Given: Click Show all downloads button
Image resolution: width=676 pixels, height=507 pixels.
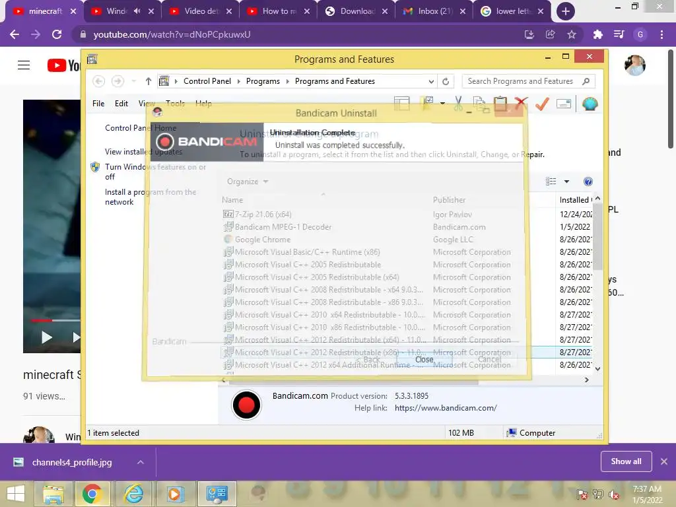Looking at the screenshot, I should (626, 461).
